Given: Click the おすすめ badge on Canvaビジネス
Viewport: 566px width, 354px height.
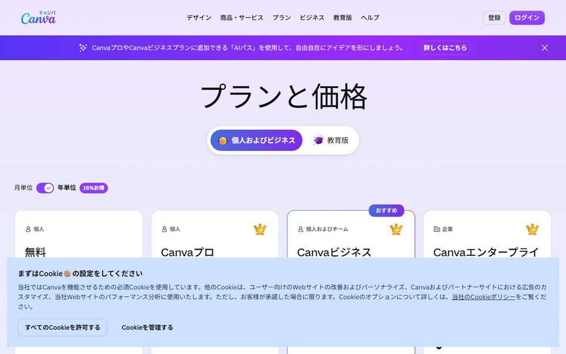Looking at the screenshot, I should click(x=386, y=210).
